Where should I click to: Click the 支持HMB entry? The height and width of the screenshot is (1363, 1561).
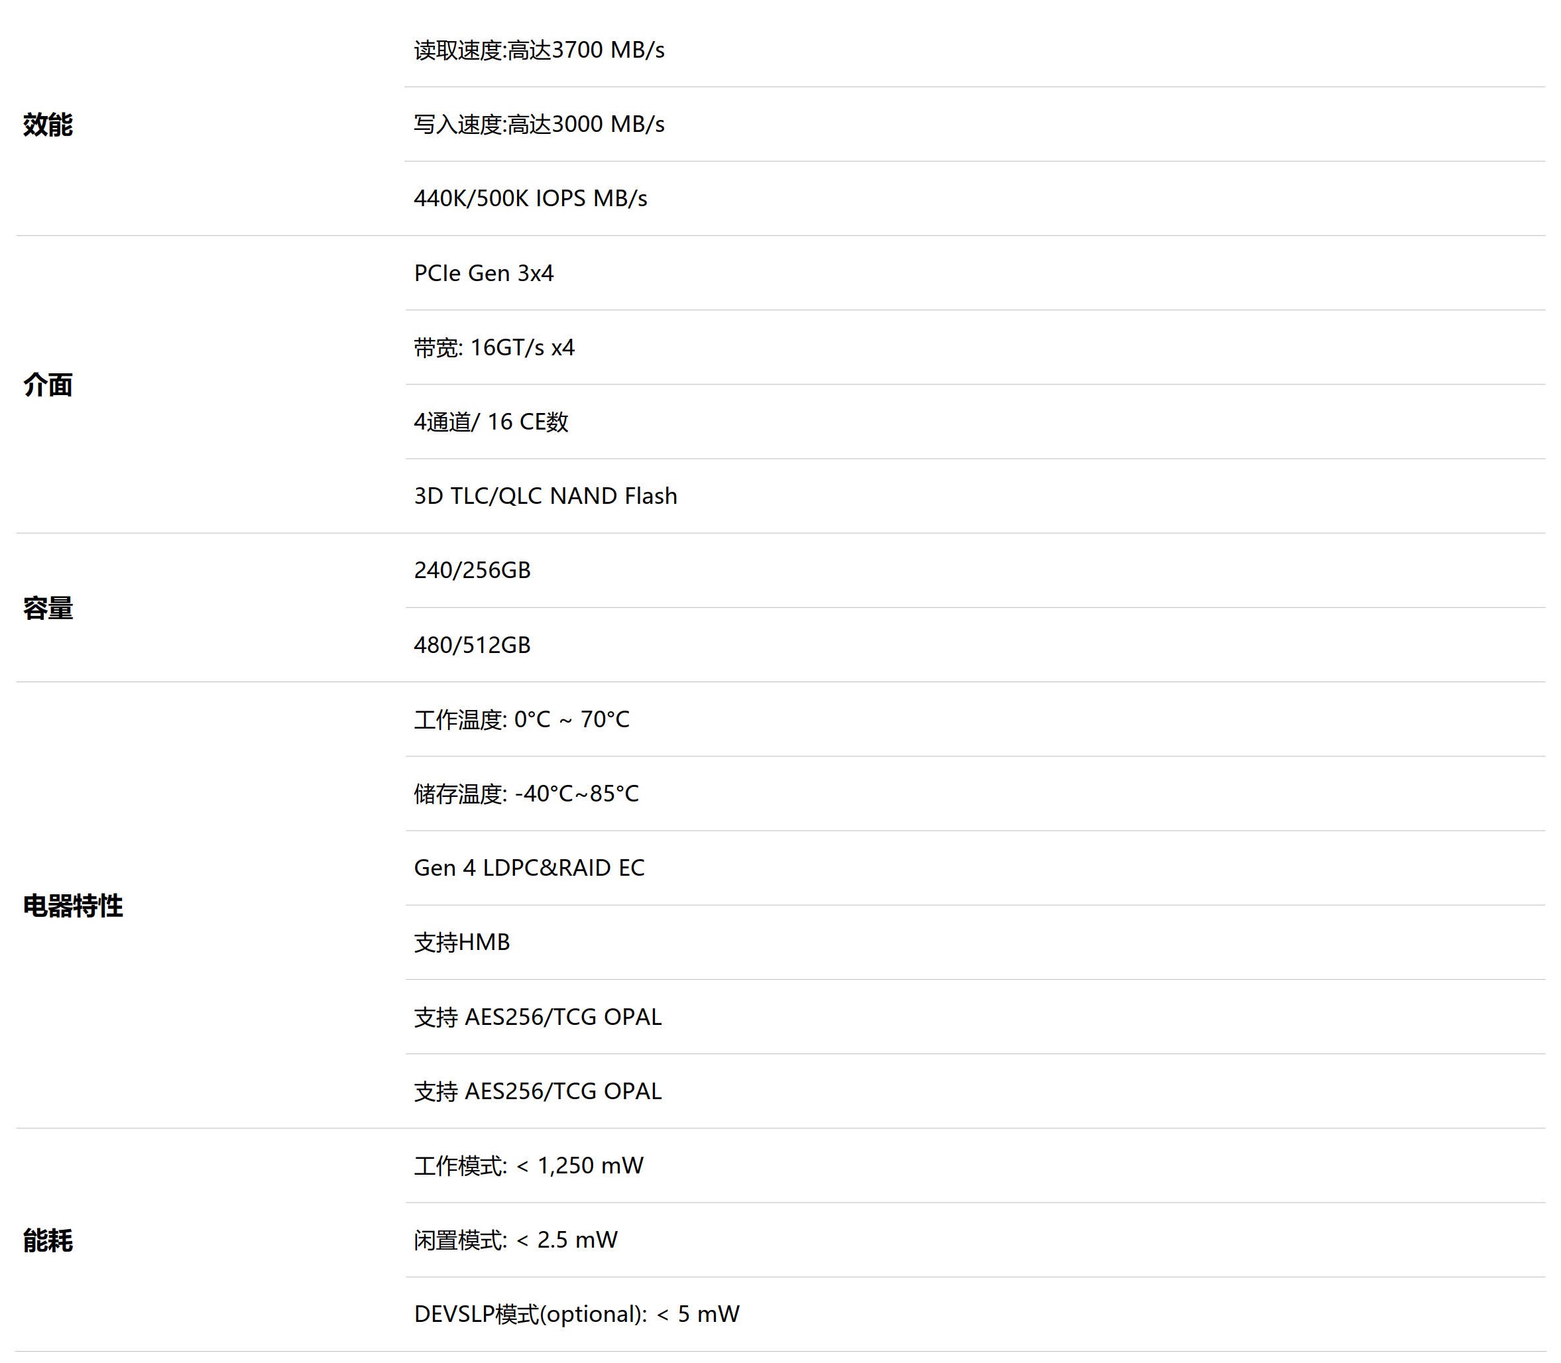pyautogui.click(x=461, y=943)
